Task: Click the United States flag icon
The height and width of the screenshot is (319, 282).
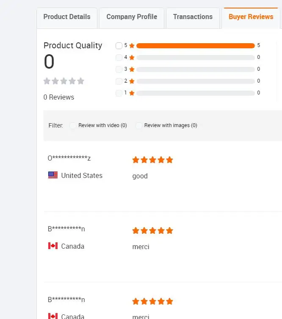Action: click(x=53, y=175)
